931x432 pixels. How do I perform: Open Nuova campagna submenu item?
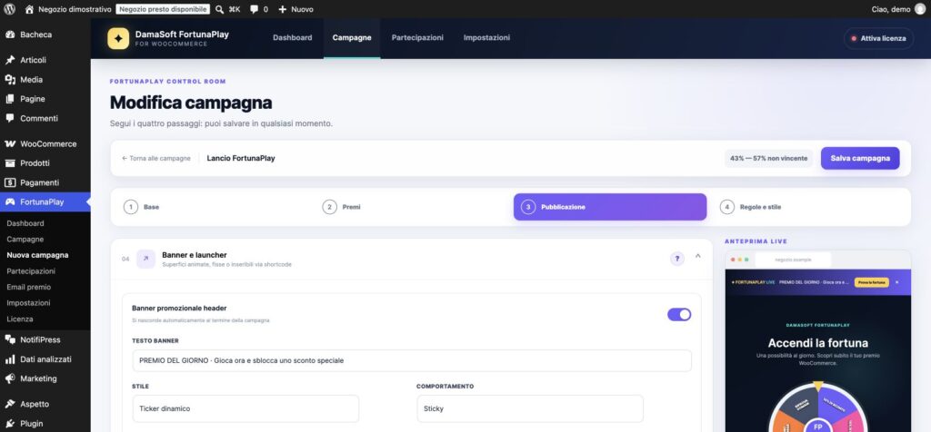[x=37, y=255]
